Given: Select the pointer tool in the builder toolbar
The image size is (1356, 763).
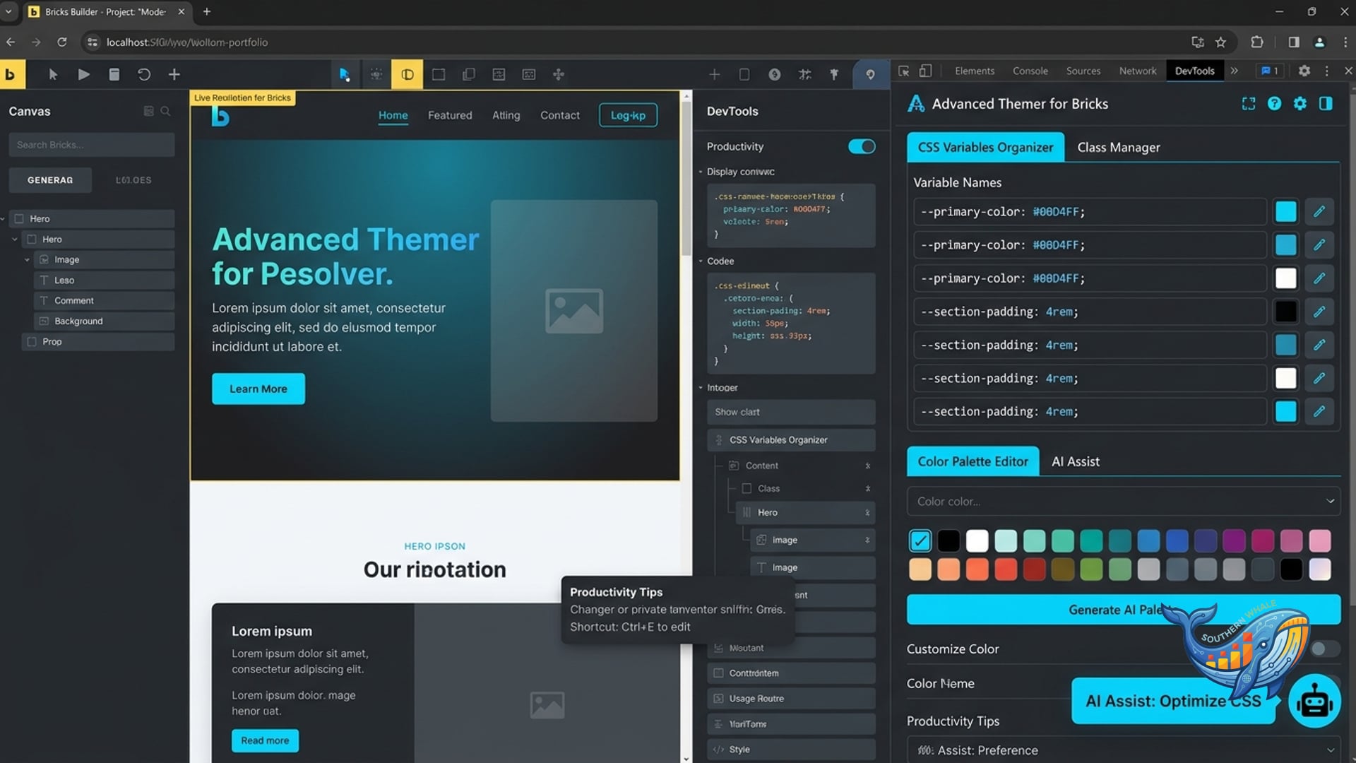Looking at the screenshot, I should coord(53,74).
